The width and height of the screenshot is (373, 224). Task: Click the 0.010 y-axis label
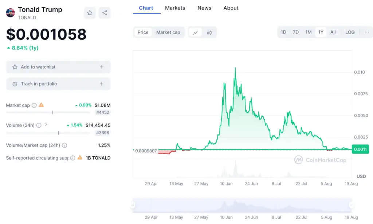360,72
